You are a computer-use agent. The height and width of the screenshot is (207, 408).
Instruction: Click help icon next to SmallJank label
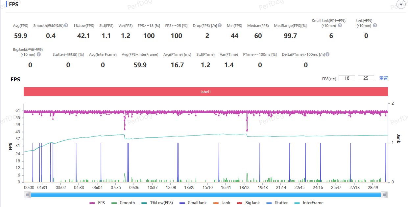[340, 25]
